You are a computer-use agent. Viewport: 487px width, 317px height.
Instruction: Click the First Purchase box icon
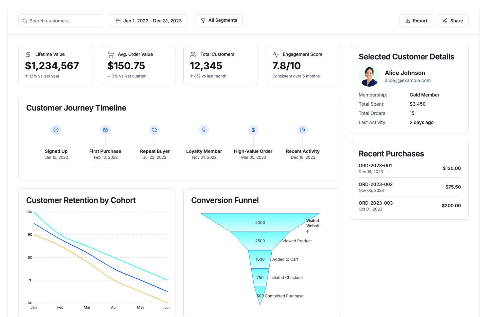[105, 130]
